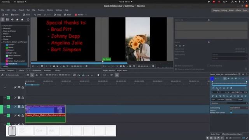Open the Monitor menu
249x140 pixels.
(x=50, y=10)
